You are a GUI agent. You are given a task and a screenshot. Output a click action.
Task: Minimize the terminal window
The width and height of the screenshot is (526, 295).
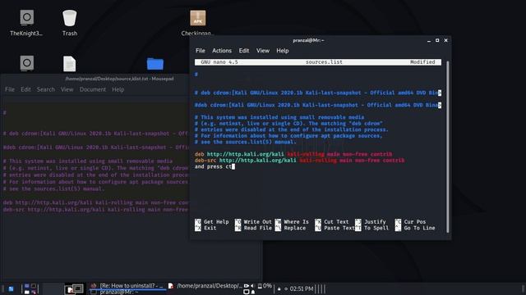coord(429,40)
